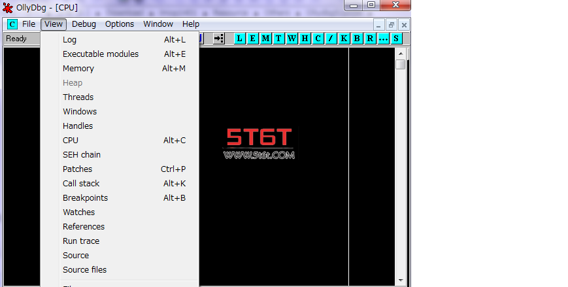Open the Debug menu
The width and height of the screenshot is (568, 287).
pyautogui.click(x=84, y=24)
